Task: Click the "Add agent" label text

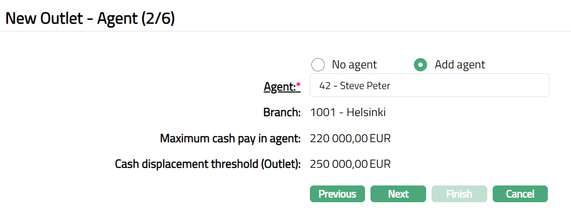Action: coord(460,65)
